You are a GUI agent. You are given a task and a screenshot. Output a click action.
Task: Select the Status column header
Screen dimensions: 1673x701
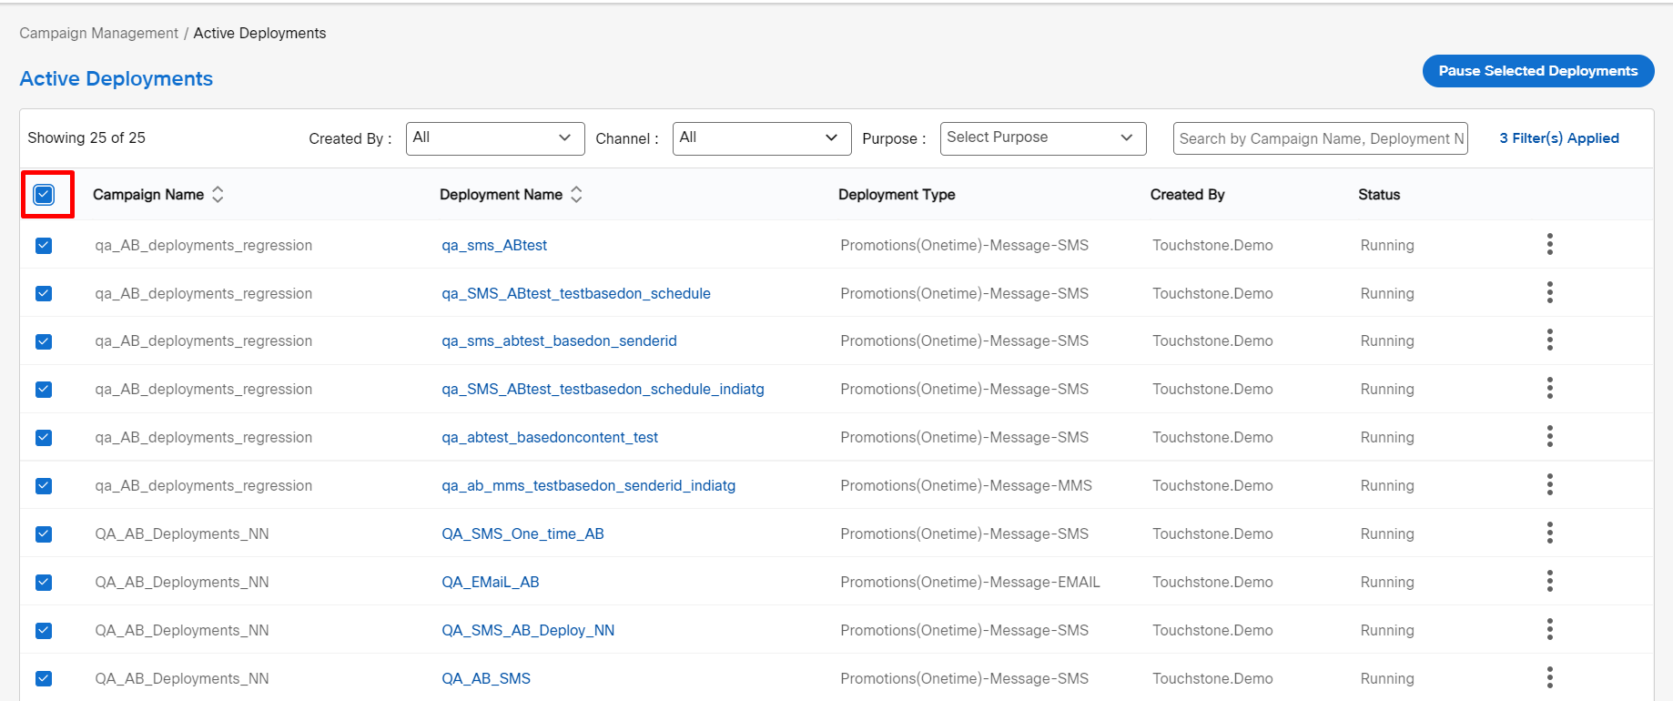[x=1379, y=195]
